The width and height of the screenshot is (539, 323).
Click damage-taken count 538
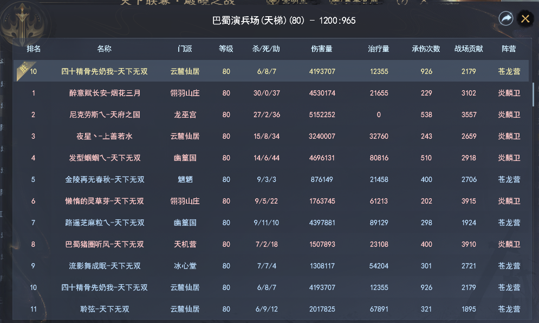click(426, 115)
